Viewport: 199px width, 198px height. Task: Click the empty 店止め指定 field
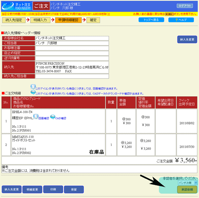pos(72,53)
